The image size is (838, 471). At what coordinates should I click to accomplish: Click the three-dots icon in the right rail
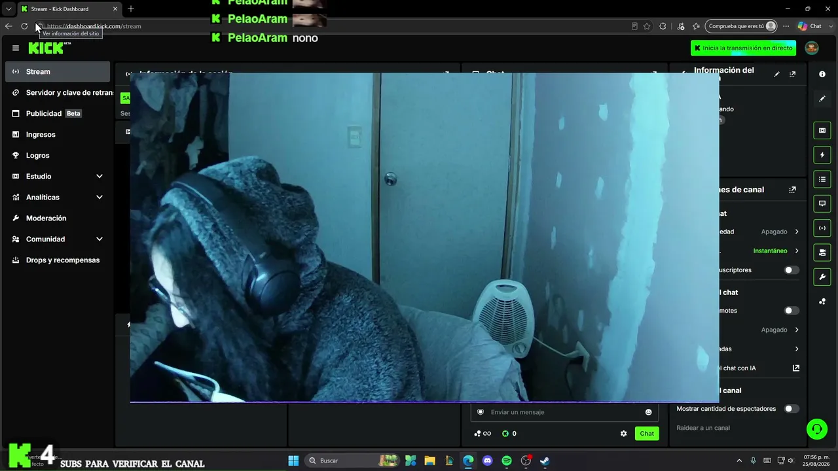[822, 302]
